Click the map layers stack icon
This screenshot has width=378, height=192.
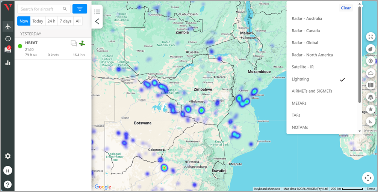pyautogui.click(x=370, y=97)
